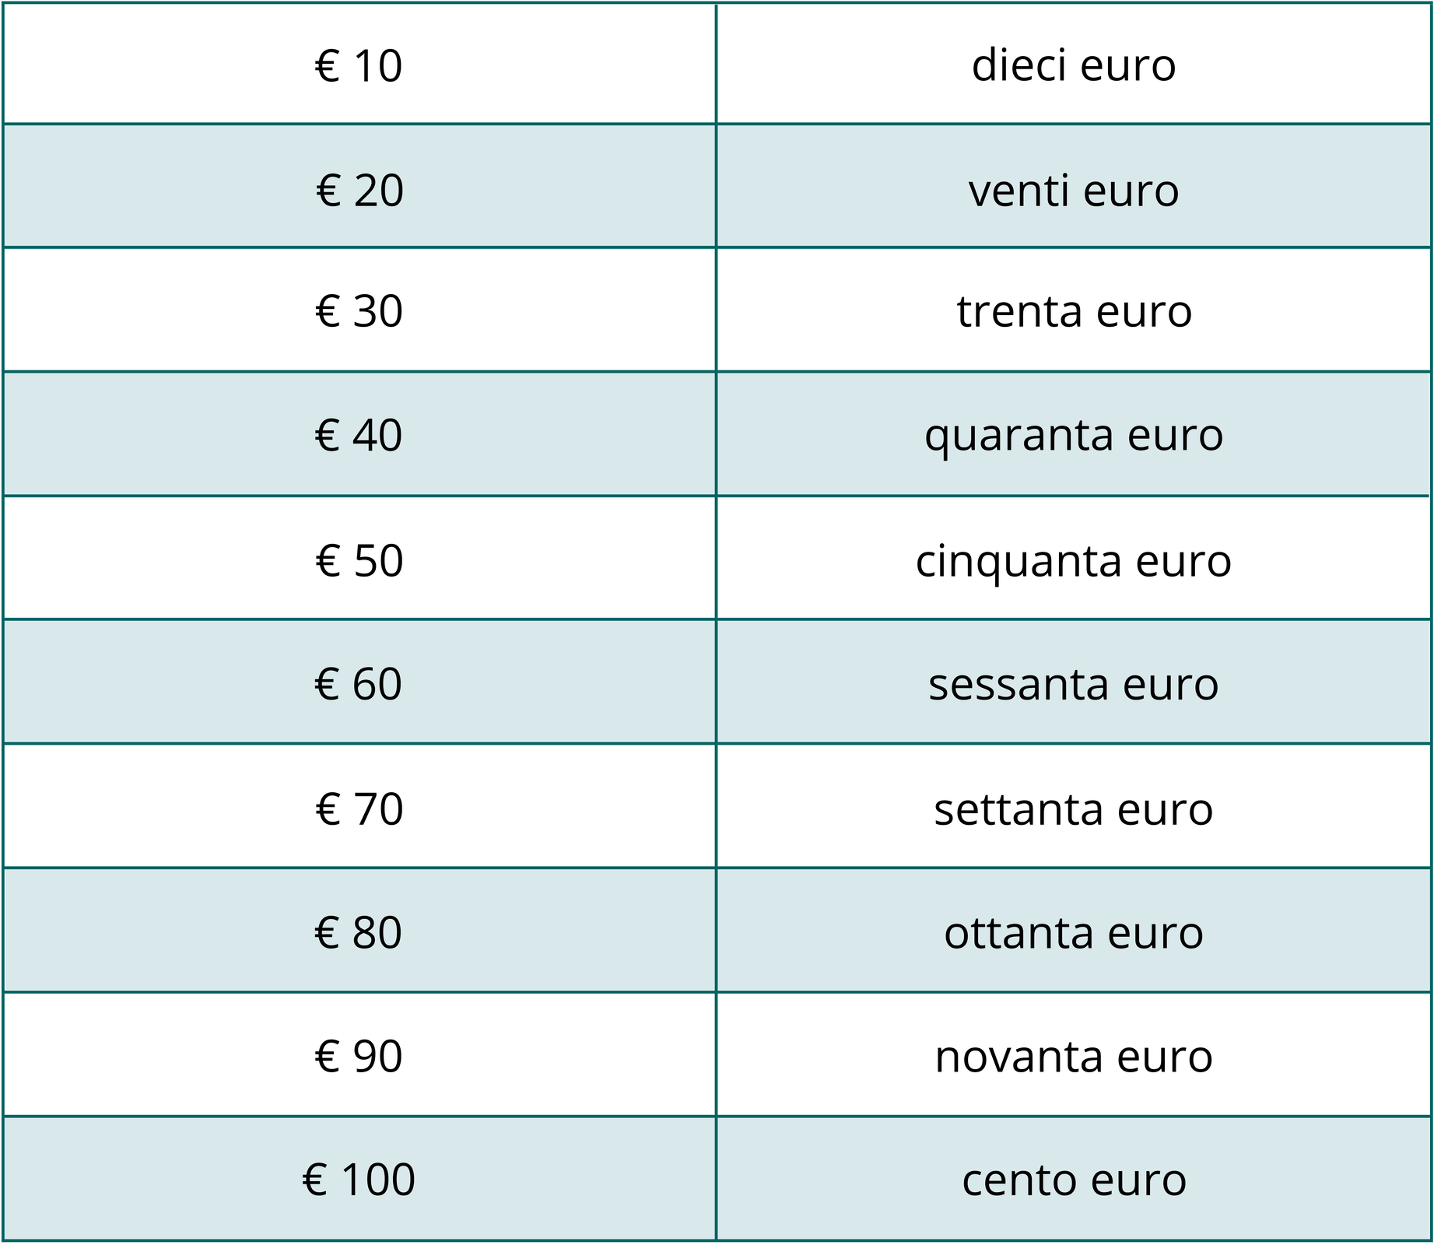Click the € 80 amount
This screenshot has height=1245, width=1434.
(x=359, y=932)
